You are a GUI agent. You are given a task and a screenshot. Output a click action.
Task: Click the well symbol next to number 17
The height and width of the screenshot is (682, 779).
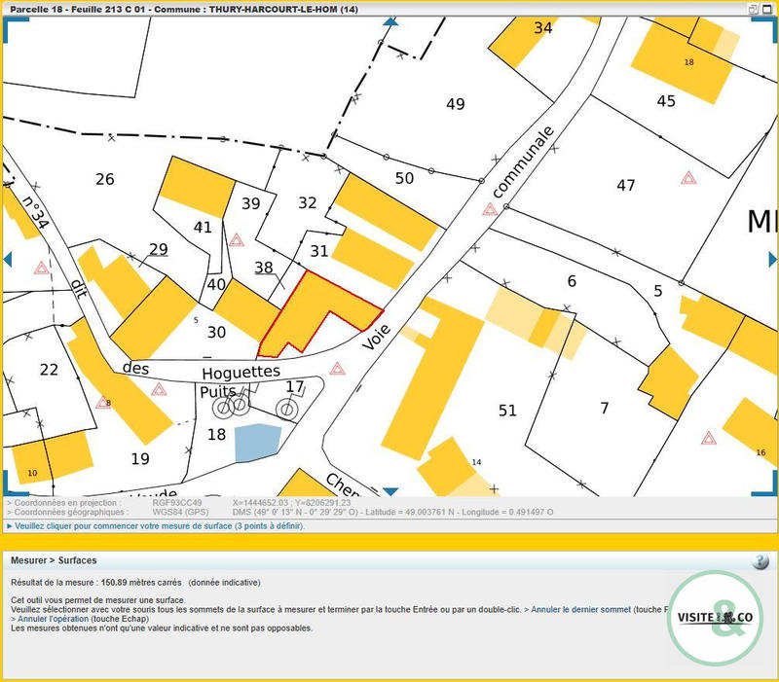click(x=284, y=410)
